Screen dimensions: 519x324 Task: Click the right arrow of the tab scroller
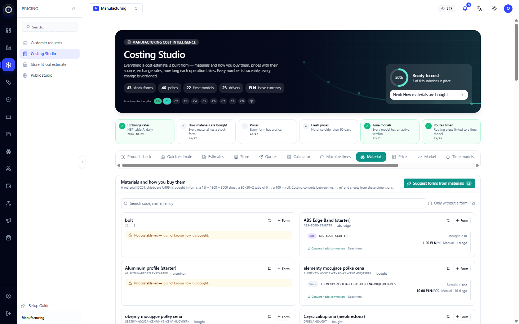pyautogui.click(x=478, y=166)
